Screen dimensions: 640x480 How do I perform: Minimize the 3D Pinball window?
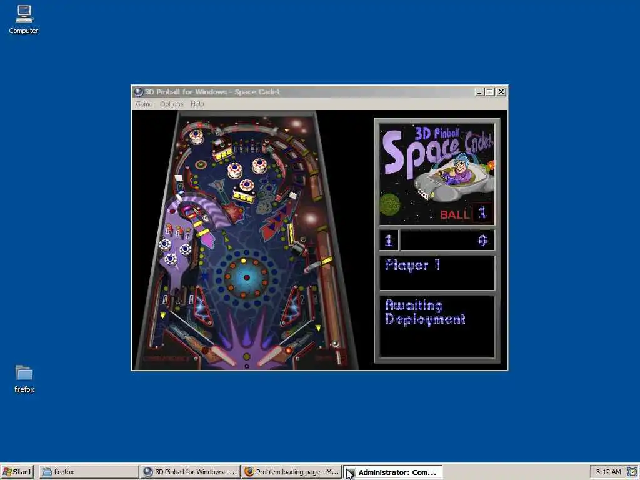tap(479, 92)
